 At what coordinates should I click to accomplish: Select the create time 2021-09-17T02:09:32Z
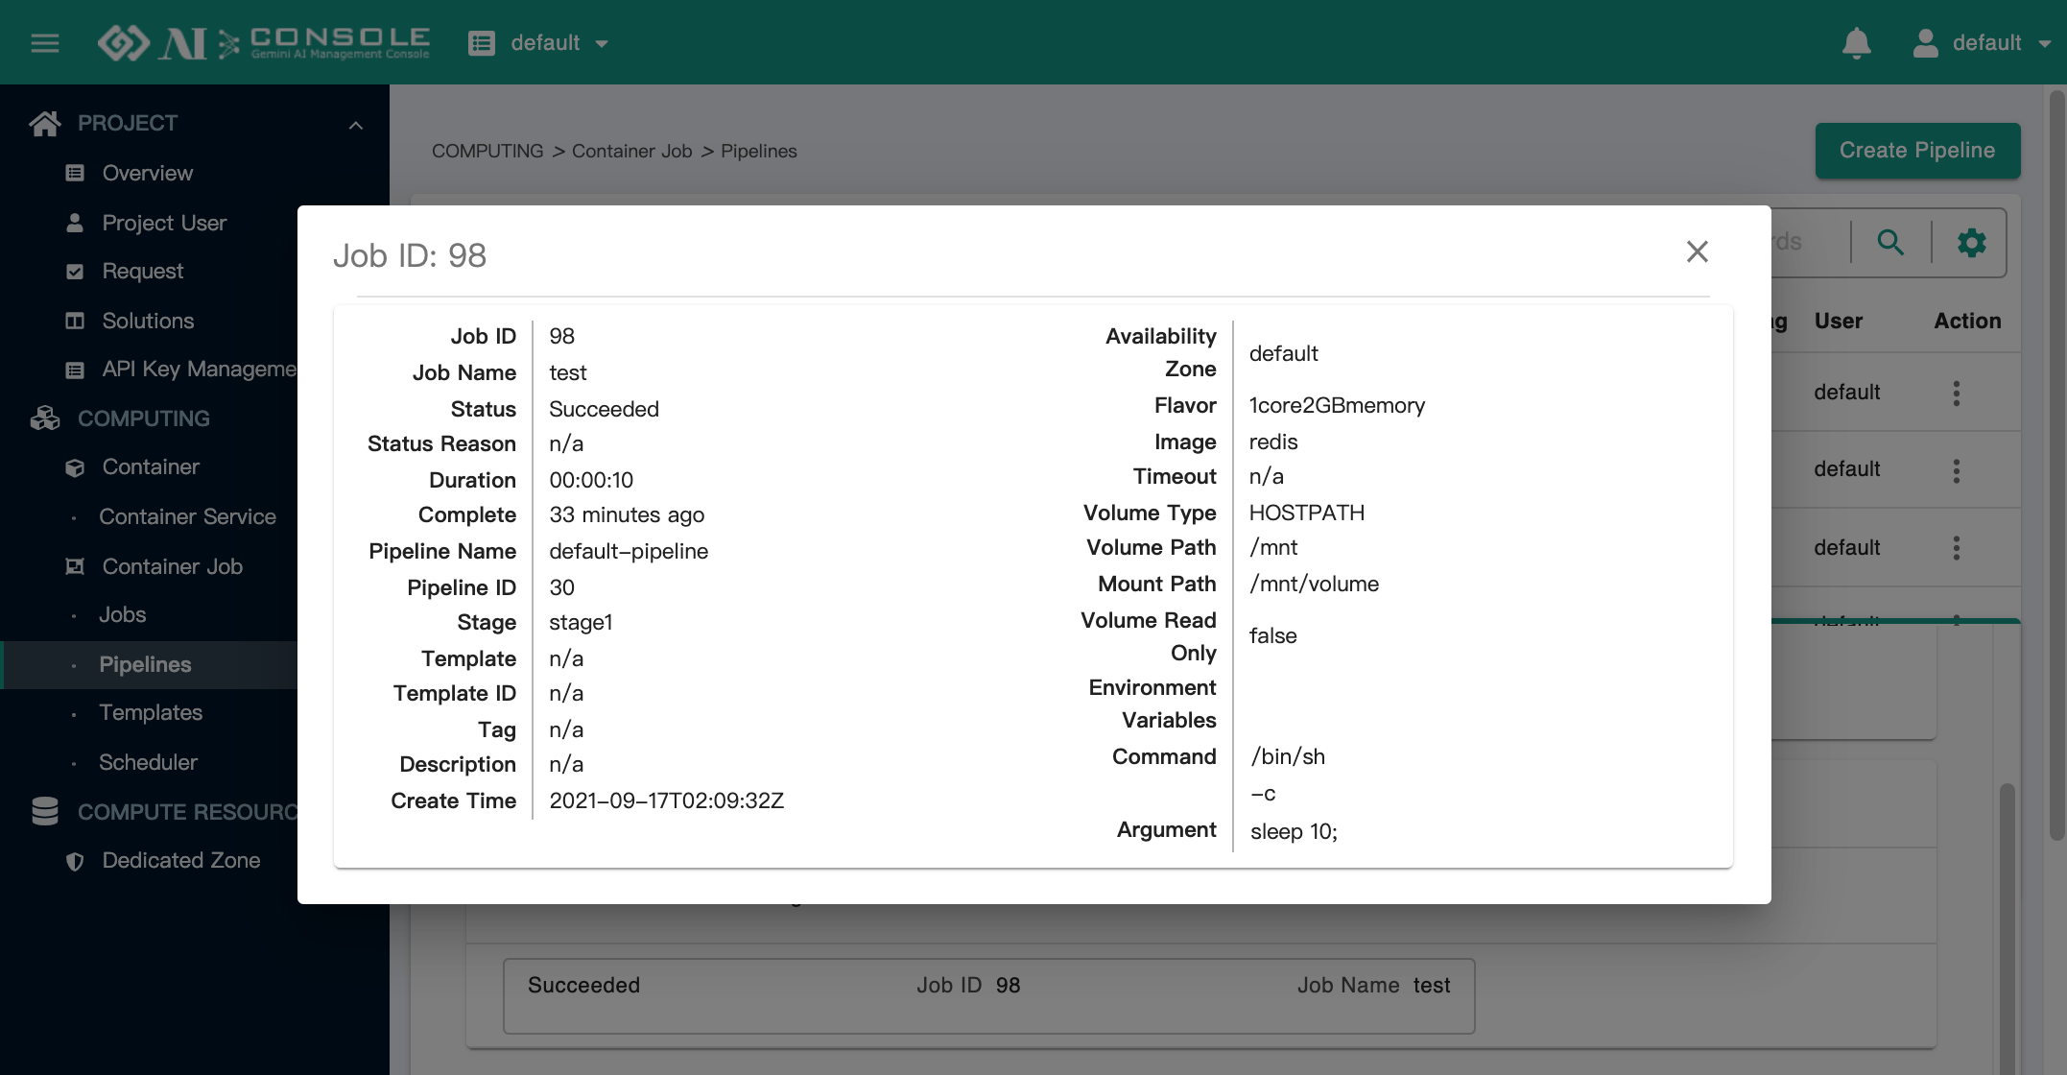667,800
